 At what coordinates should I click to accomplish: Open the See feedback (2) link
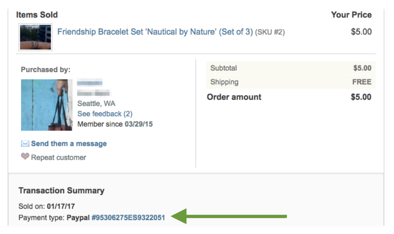(x=105, y=114)
